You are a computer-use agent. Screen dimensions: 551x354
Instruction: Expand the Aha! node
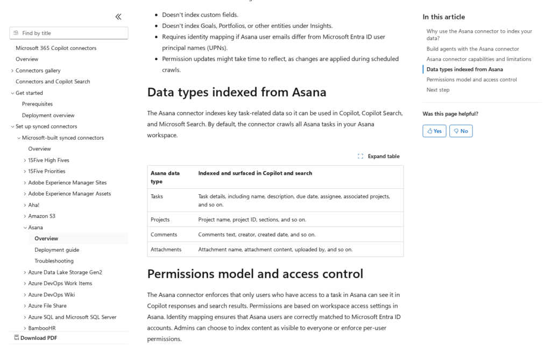25,205
